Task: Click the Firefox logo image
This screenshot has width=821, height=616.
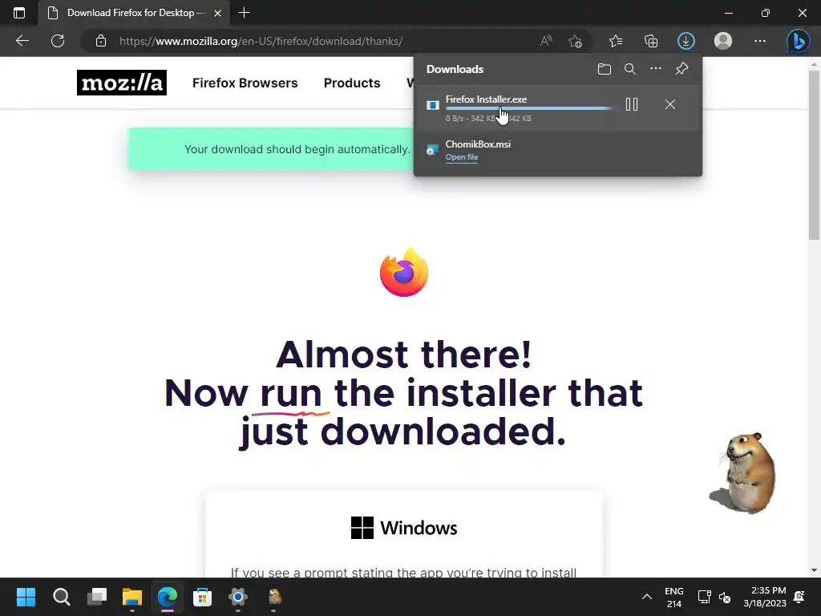Action: coord(404,272)
